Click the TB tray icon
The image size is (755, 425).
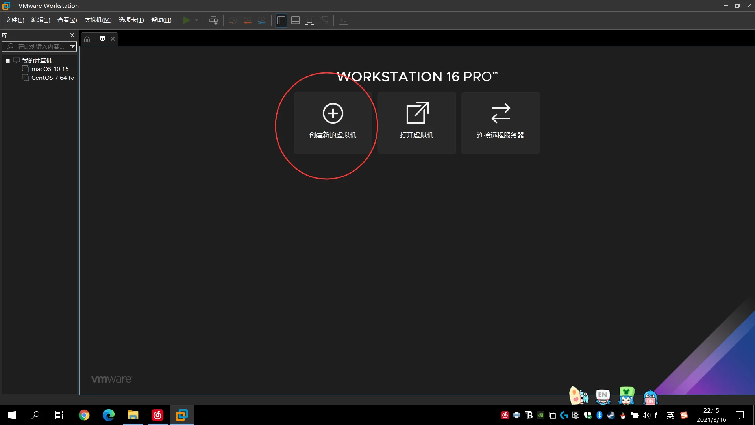point(529,415)
